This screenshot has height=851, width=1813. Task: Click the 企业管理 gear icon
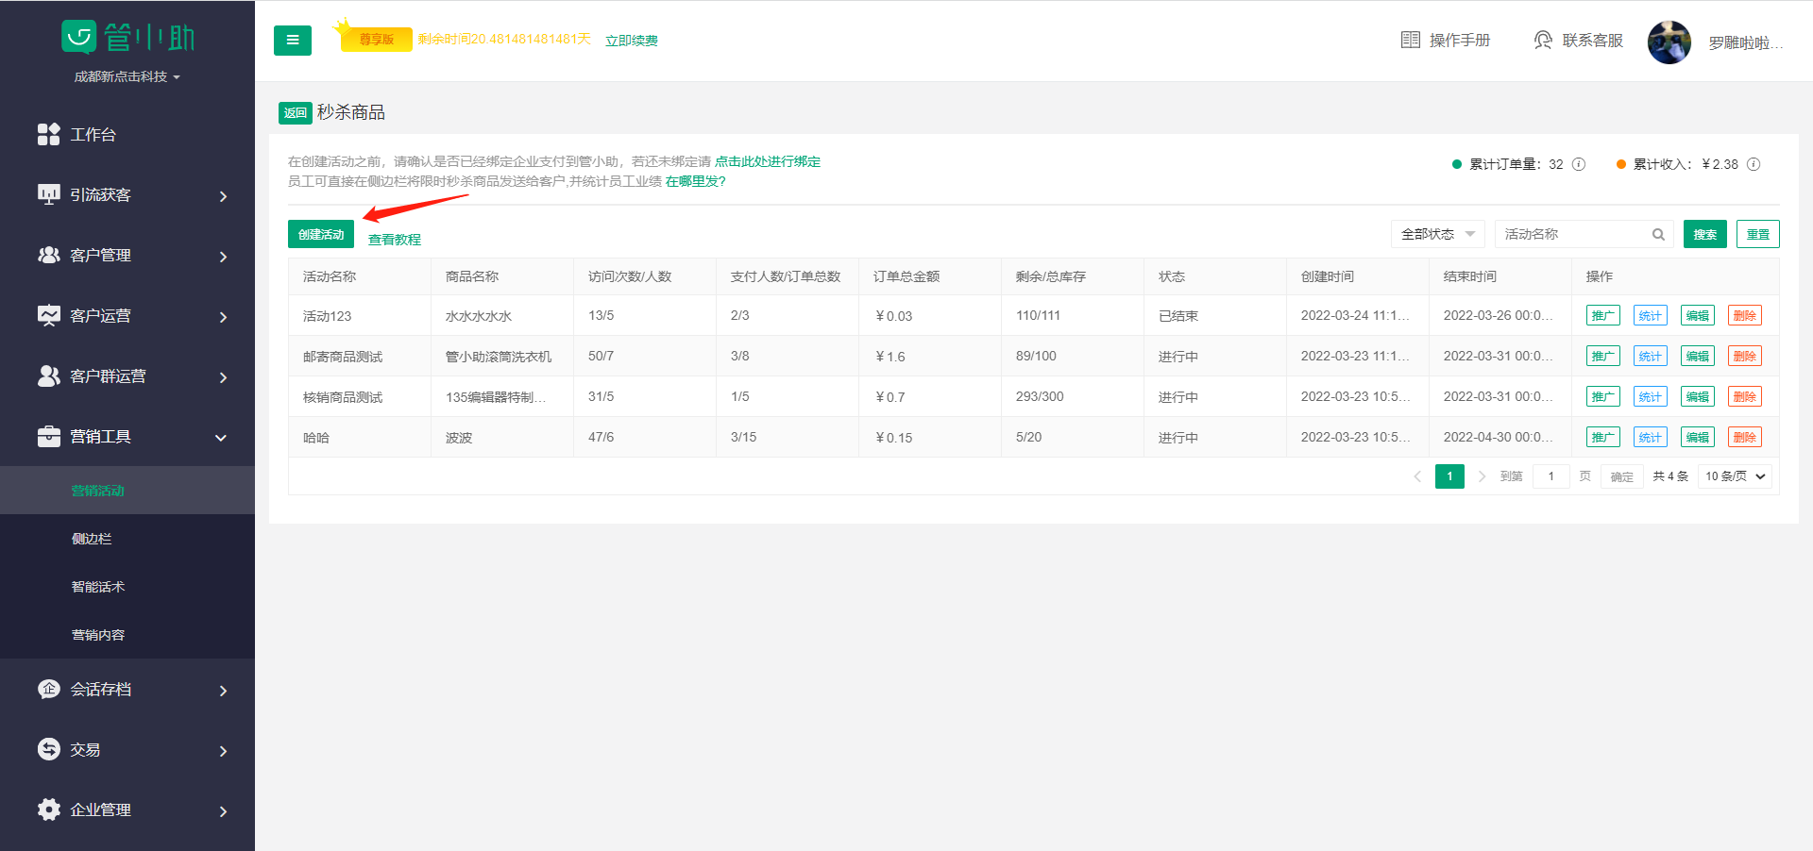pos(49,809)
